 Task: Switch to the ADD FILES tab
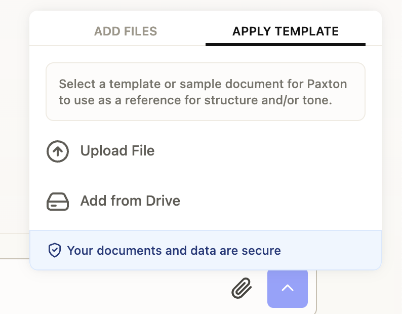[126, 31]
